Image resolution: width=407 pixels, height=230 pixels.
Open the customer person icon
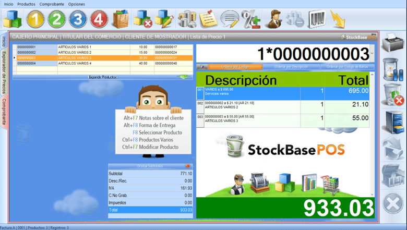click(x=274, y=19)
